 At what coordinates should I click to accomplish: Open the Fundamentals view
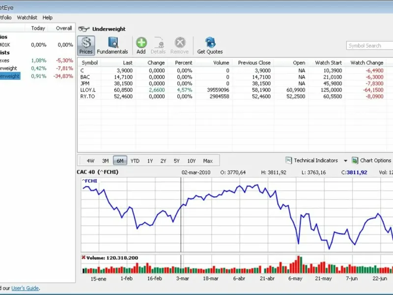112,45
